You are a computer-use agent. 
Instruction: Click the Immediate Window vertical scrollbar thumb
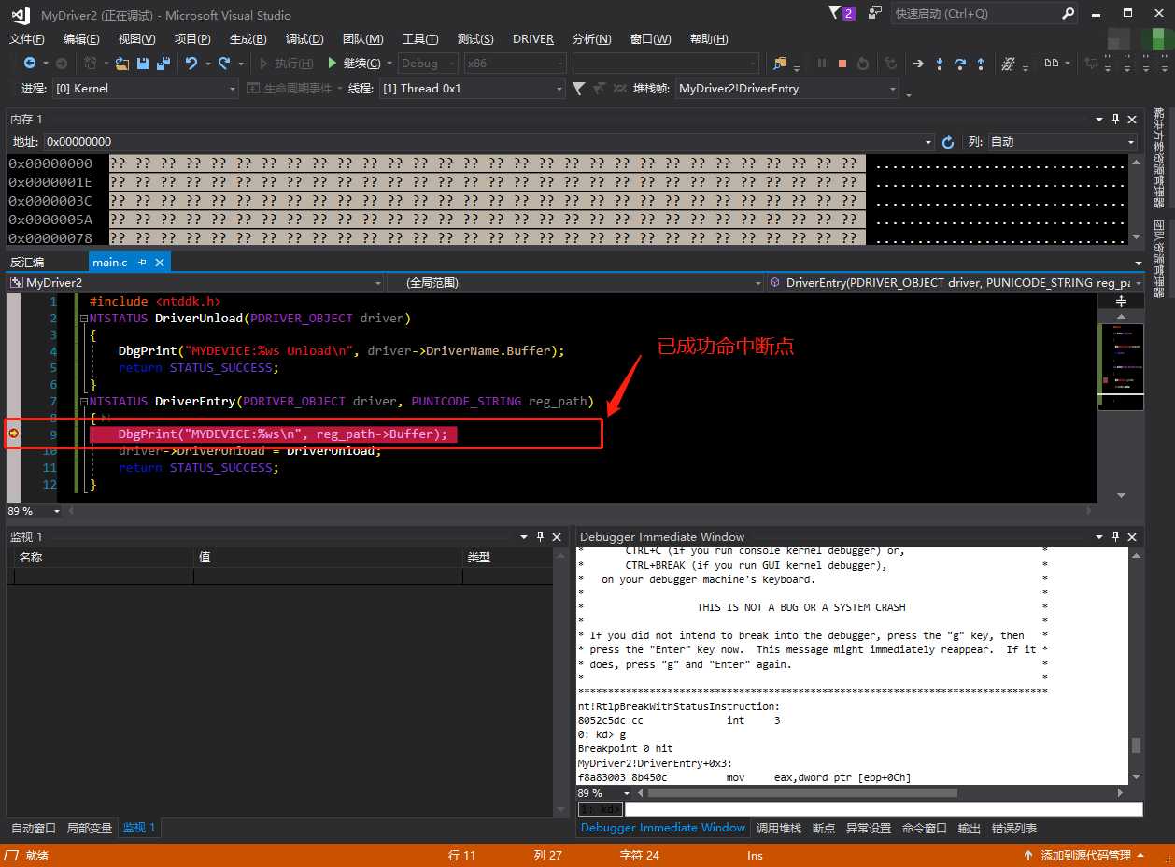(x=1136, y=745)
